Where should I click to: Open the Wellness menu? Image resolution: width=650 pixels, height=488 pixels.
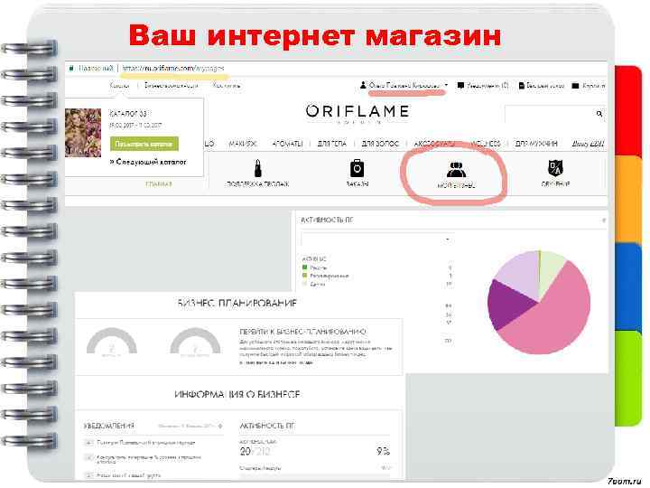click(x=486, y=144)
